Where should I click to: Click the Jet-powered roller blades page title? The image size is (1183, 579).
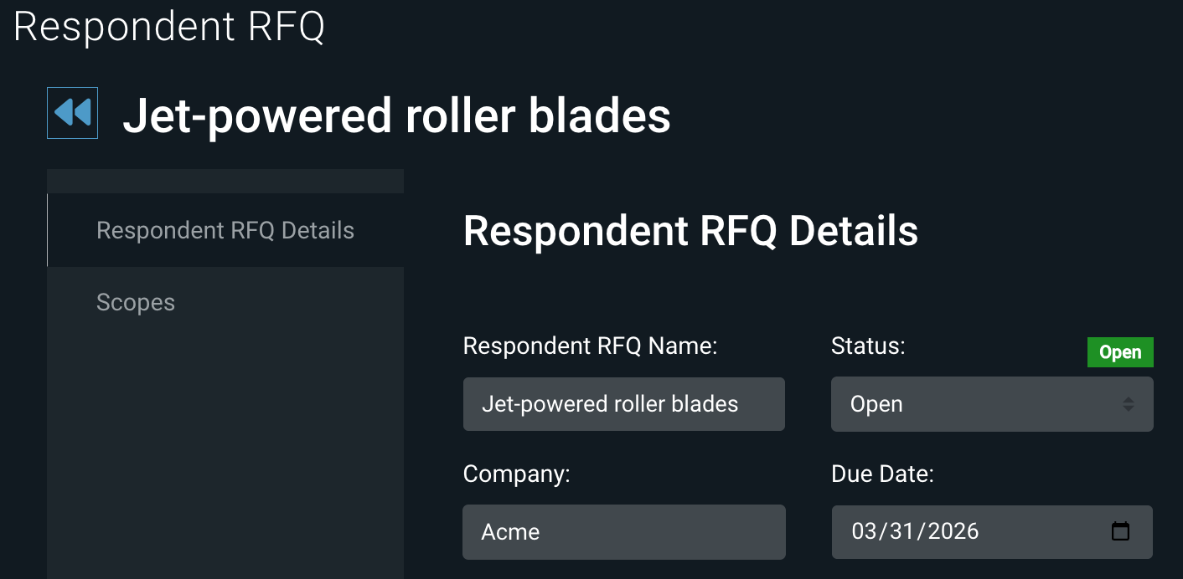[x=396, y=115]
